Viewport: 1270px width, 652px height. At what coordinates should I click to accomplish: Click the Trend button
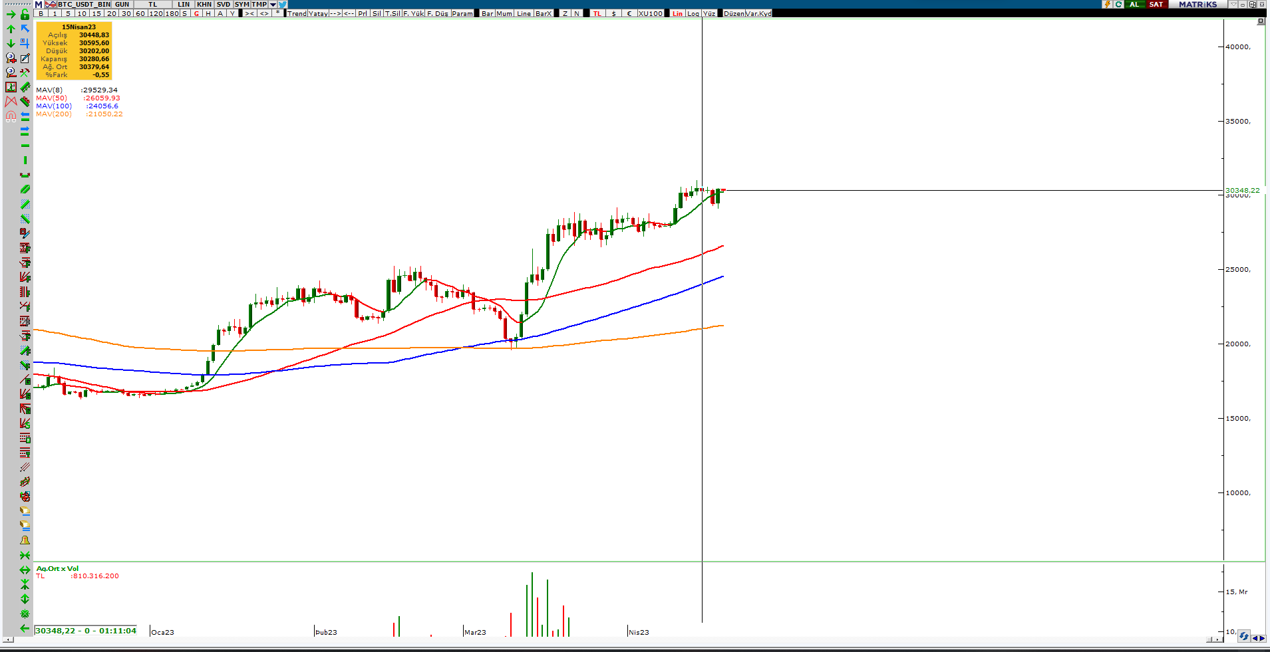(297, 13)
